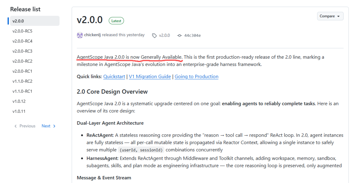This screenshot has height=183, width=360.
Task: Open release v2.0.0-RC3
Action: (x=22, y=51)
